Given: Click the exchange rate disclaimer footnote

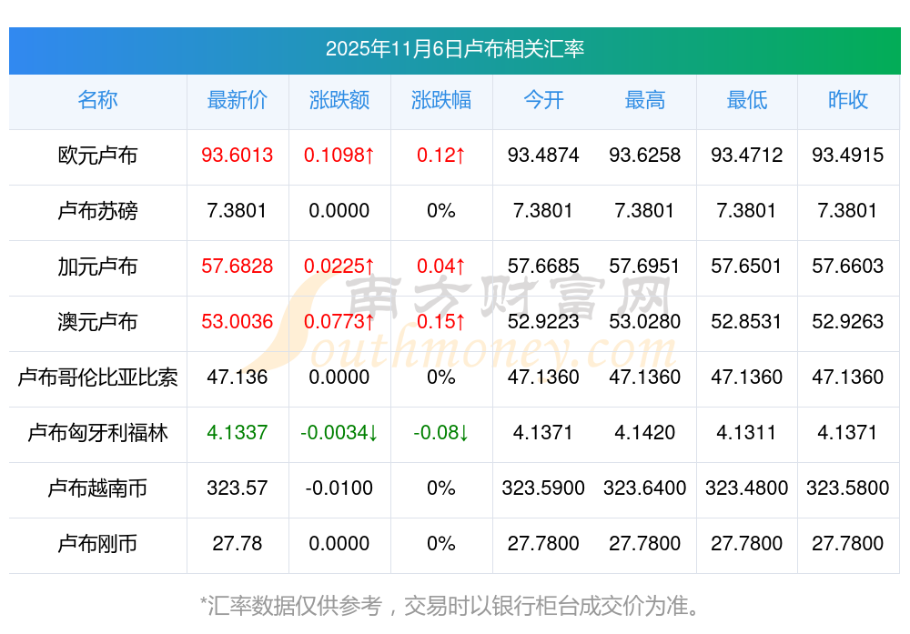Looking at the screenshot, I should (x=450, y=606).
